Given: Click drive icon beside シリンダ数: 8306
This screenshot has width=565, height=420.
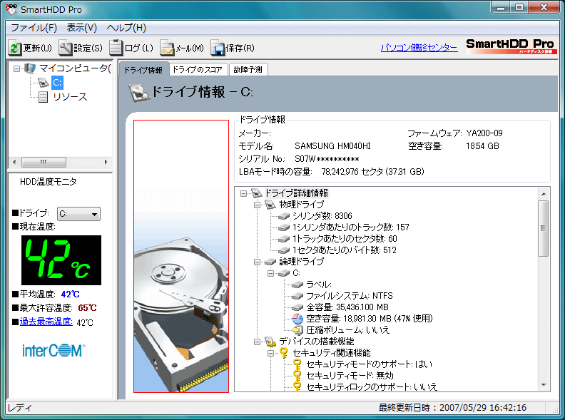Looking at the screenshot, I should pyautogui.click(x=284, y=216).
